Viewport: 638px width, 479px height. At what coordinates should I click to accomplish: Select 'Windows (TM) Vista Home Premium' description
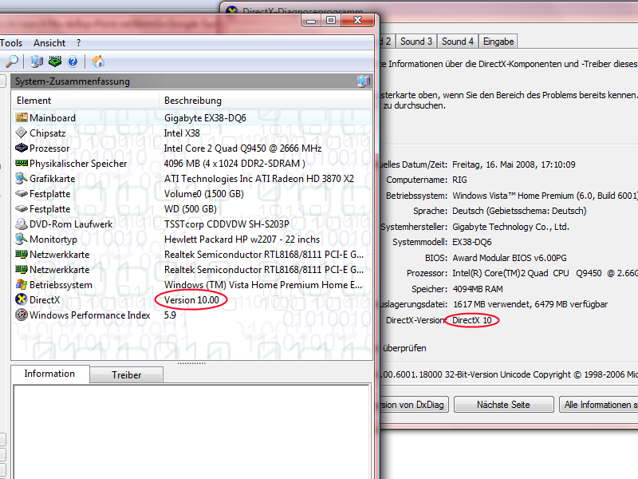[x=263, y=284]
